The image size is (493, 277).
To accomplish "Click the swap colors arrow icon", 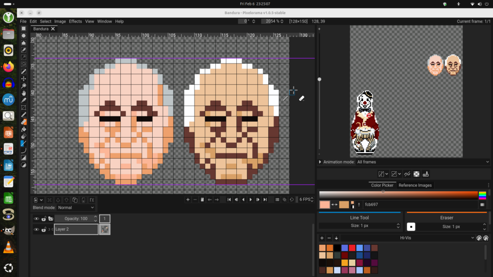I will click(334, 205).
